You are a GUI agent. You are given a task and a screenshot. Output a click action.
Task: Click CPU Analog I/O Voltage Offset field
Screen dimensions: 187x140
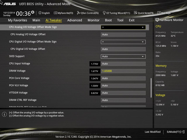[x=123, y=34]
